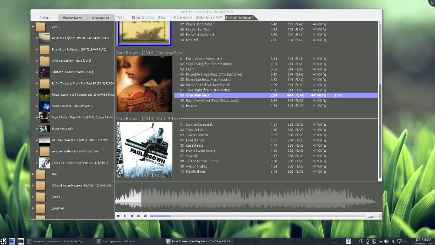This screenshot has height=245, width=435.
Task: Select track 01 Sunrise On Sunset
Action: (x=276, y=124)
